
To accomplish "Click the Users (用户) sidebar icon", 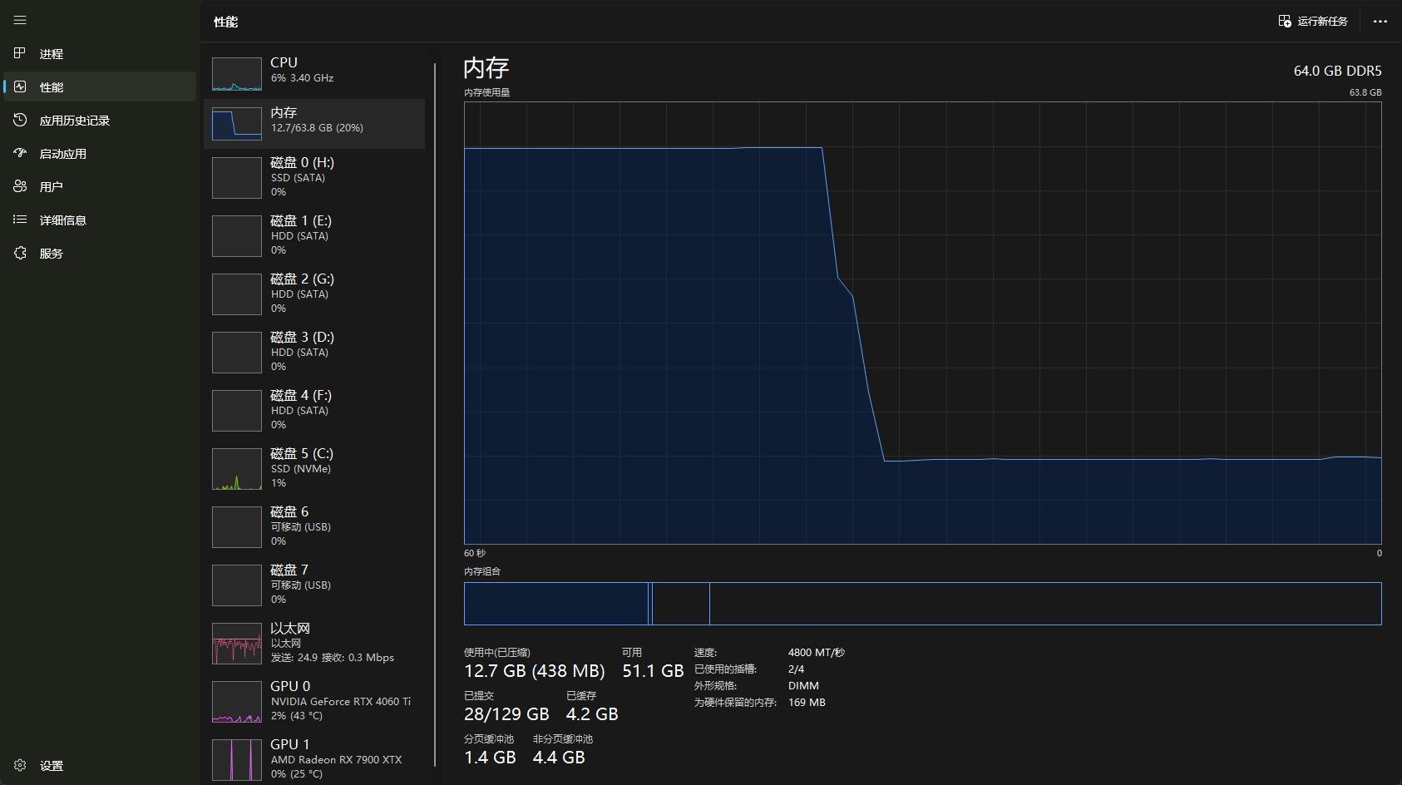I will [x=20, y=186].
